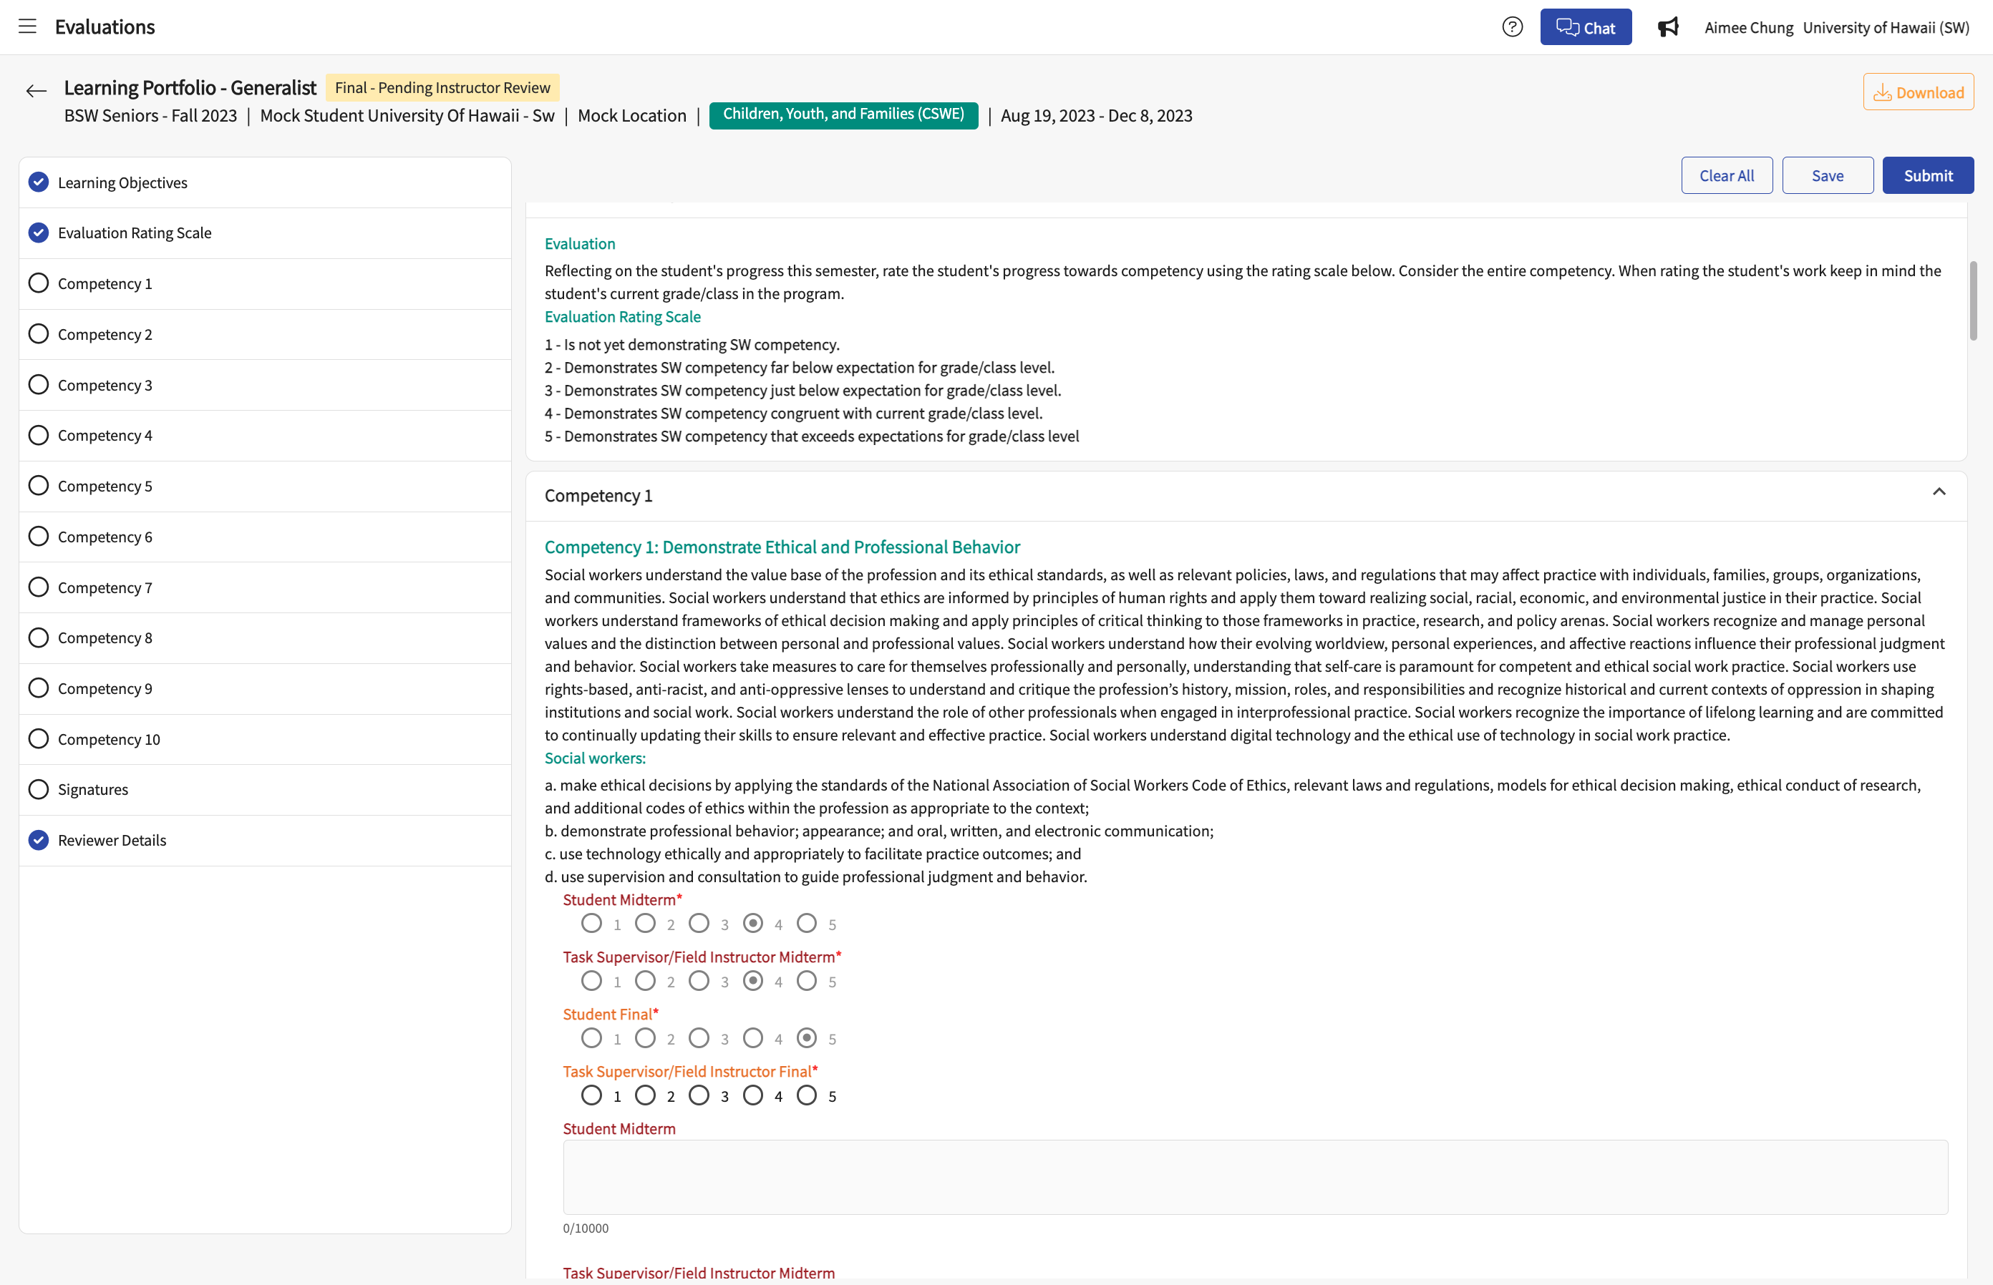Image resolution: width=1993 pixels, height=1285 pixels.
Task: Go back using the left arrow
Action: click(36, 91)
